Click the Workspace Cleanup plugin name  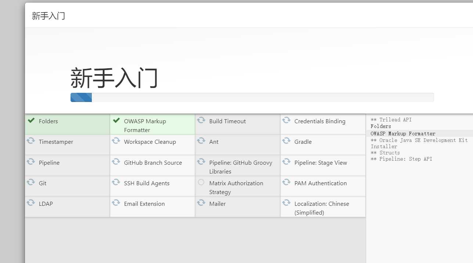point(150,142)
